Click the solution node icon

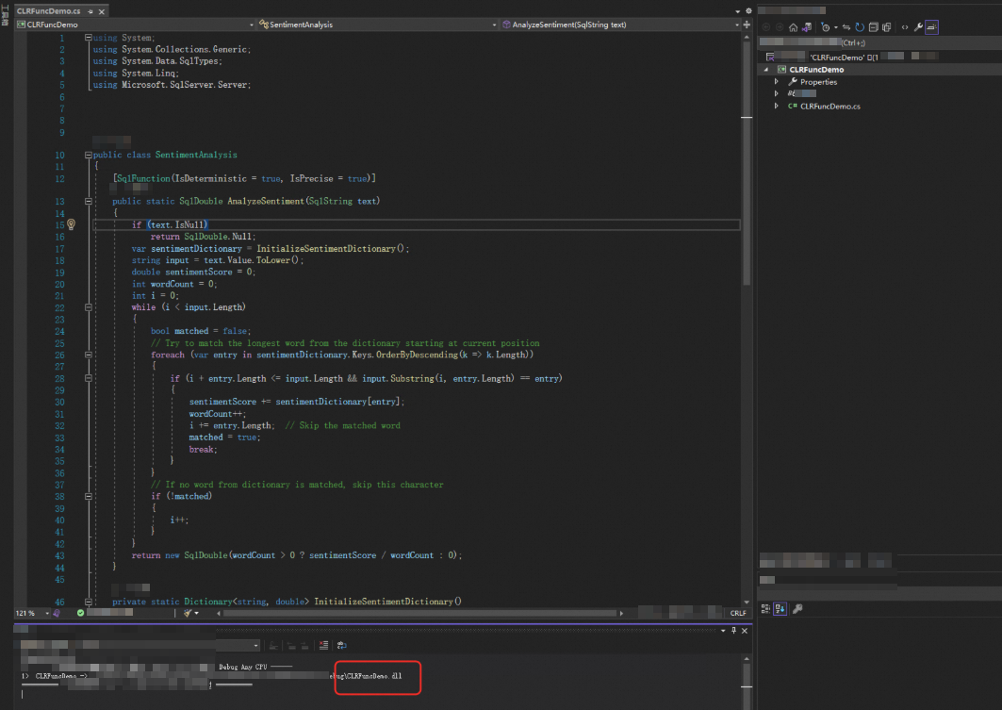click(x=770, y=57)
